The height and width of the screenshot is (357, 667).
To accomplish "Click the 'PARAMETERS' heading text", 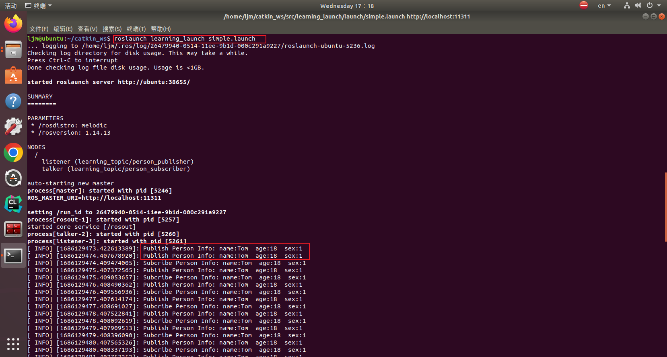I will [x=45, y=118].
